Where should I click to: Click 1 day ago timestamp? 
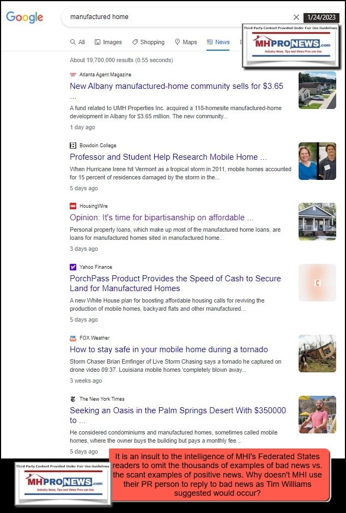pyautogui.click(x=82, y=127)
